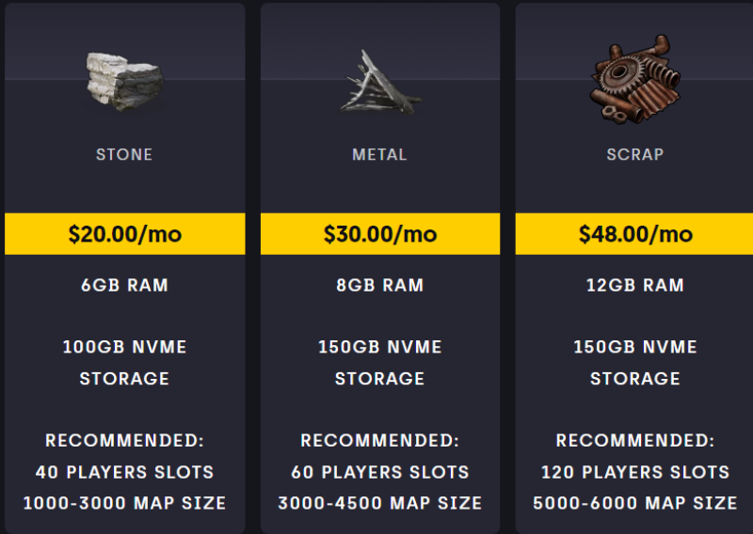Select the METAL plan title
This screenshot has width=753, height=534.
(x=380, y=154)
